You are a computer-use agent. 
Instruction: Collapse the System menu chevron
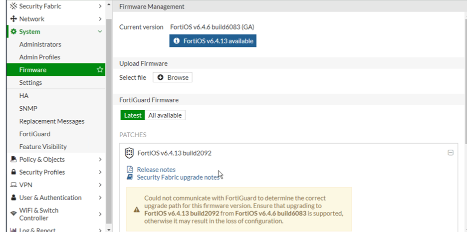click(100, 32)
